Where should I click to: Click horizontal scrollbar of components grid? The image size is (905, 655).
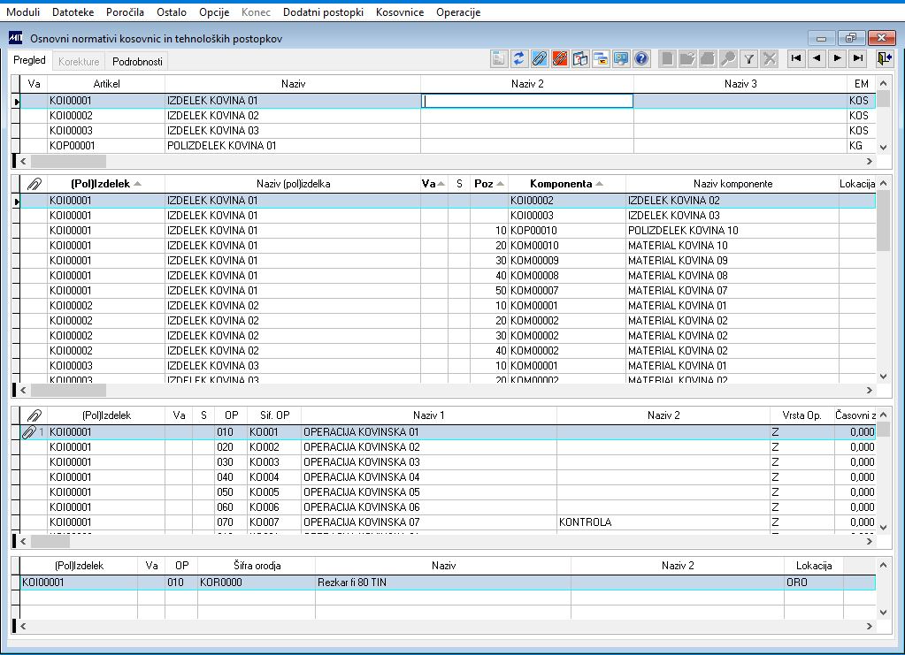pyautogui.click(x=446, y=391)
